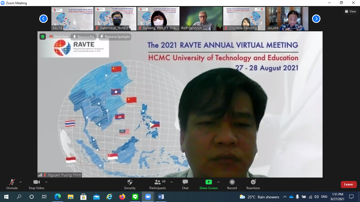Select RAVTE participant thumbnail
The width and height of the screenshot is (360, 202).
point(72,19)
